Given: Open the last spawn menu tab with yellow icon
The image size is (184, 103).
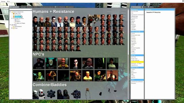Looking at the screenshot, I should click(x=70, y=7).
